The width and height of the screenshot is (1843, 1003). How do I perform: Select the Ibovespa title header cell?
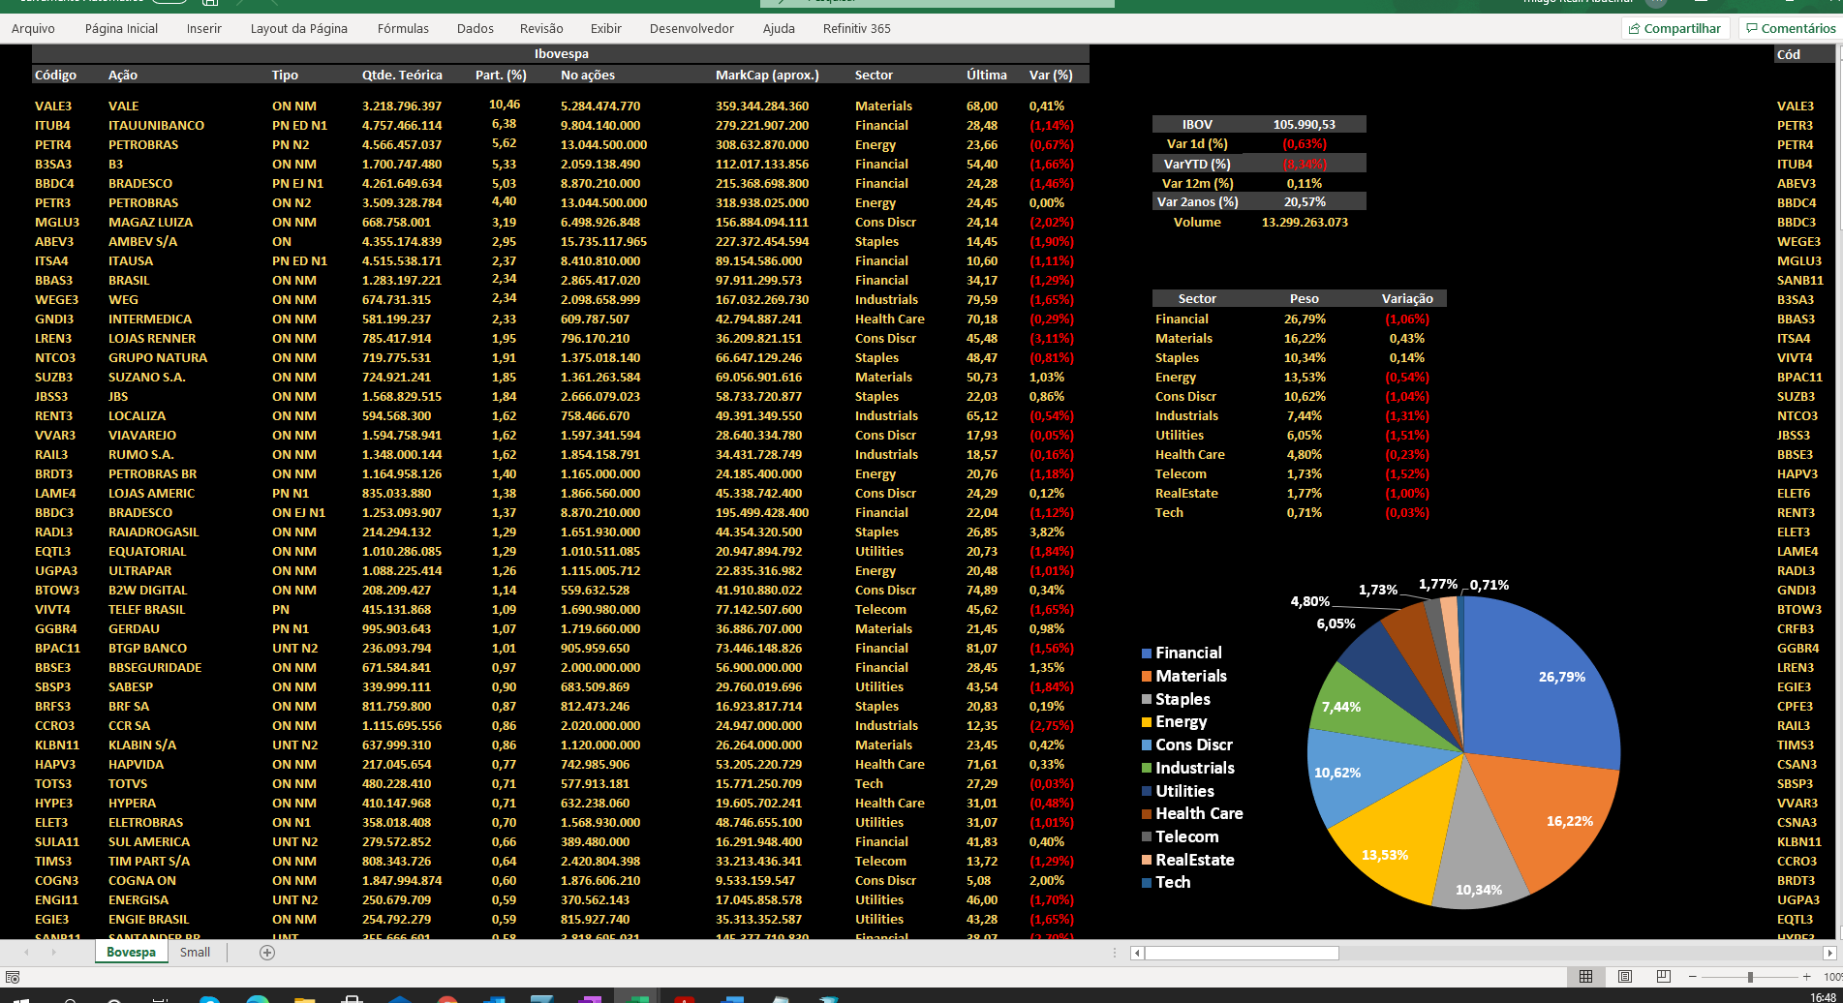coord(561,54)
